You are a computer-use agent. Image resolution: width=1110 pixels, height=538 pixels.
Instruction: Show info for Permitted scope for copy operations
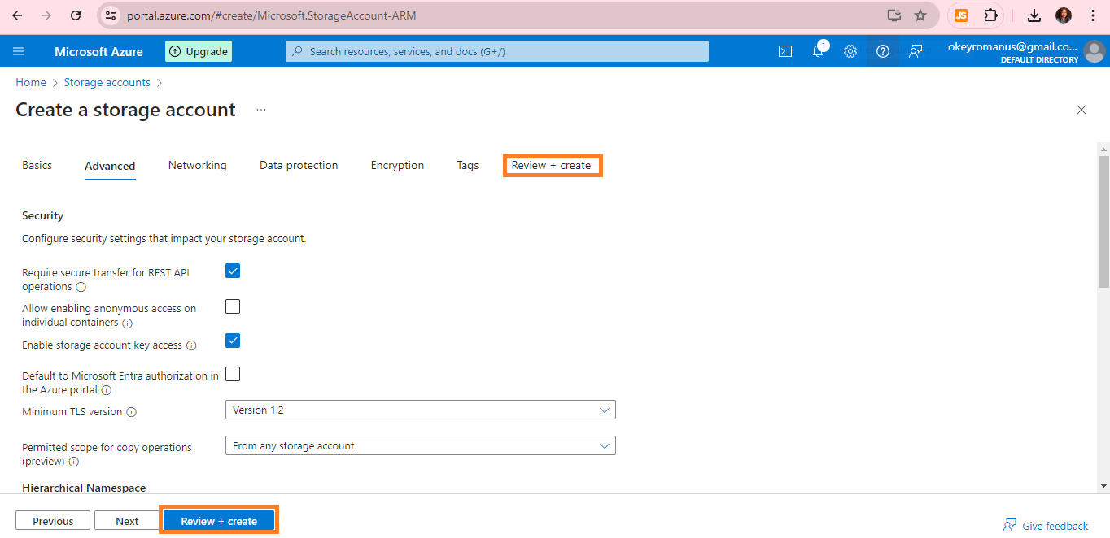73,462
